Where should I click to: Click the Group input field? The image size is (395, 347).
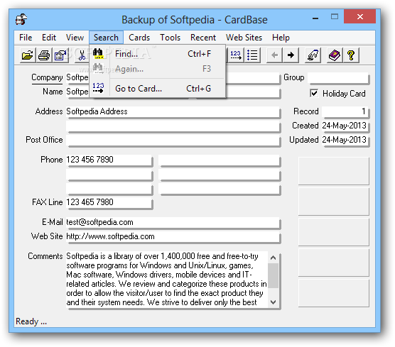pyautogui.click(x=338, y=78)
